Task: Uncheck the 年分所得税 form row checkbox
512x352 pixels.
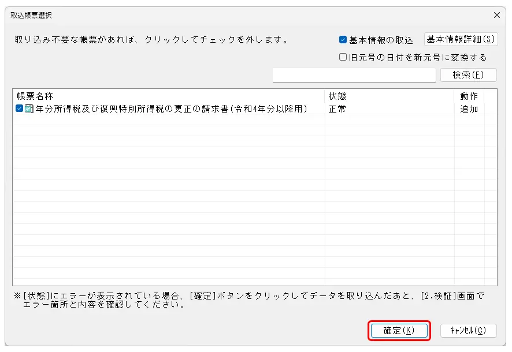Action: tap(20, 108)
